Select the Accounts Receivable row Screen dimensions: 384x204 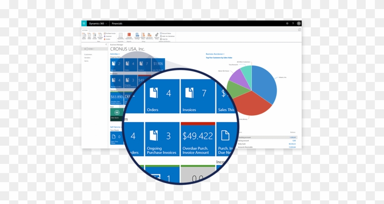coord(267,147)
